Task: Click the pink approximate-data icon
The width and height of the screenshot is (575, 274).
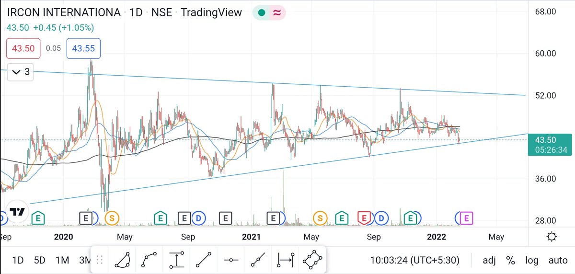Action: point(277,13)
